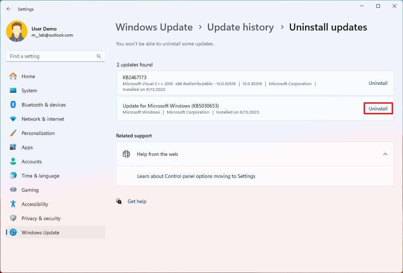This screenshot has height=273, width=403.
Task: Navigate to Windows Update breadcrumb
Action: pyautogui.click(x=154, y=27)
